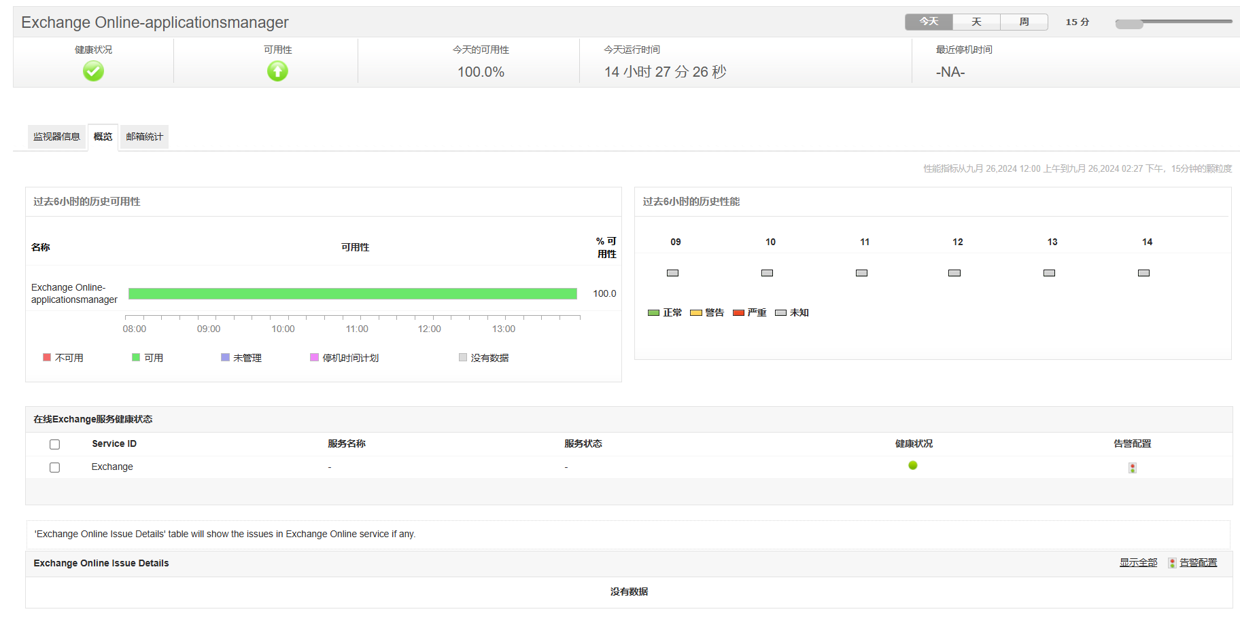Image resolution: width=1240 pixels, height=618 pixels.
Task: Click the gray 没有数据 legend swatch
Action: (463, 357)
